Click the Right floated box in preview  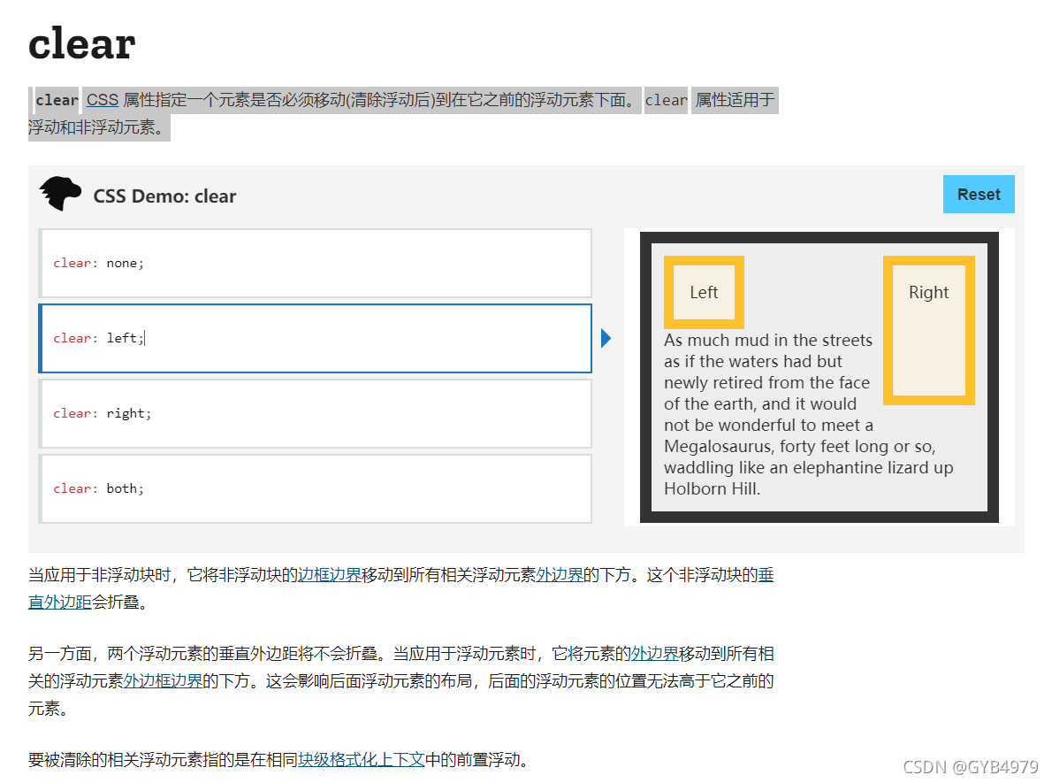(928, 292)
